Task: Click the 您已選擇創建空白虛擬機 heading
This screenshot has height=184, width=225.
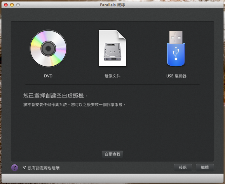Action: tap(56, 96)
